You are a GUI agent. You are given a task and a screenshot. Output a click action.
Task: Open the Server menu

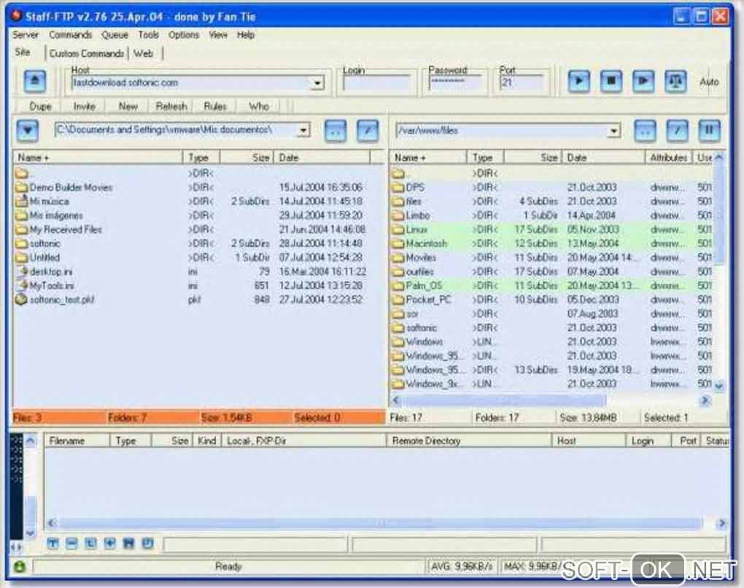(25, 34)
